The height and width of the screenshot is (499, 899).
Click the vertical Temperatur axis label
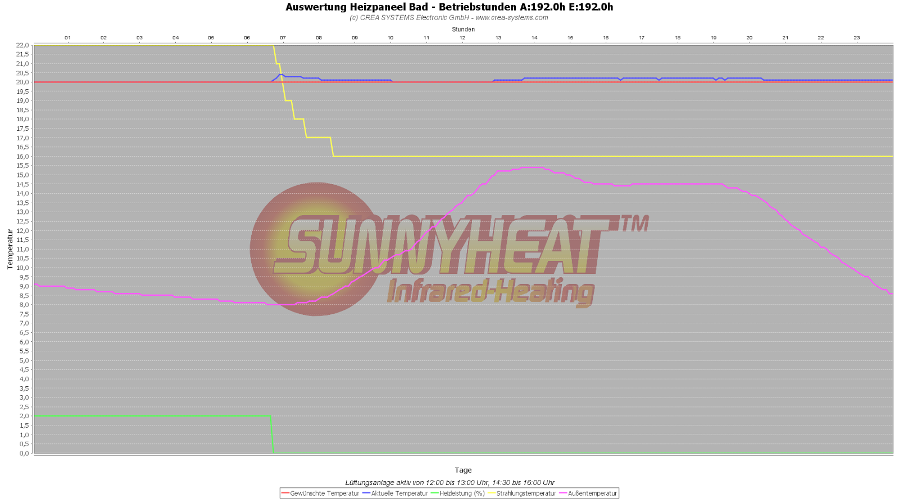10,249
